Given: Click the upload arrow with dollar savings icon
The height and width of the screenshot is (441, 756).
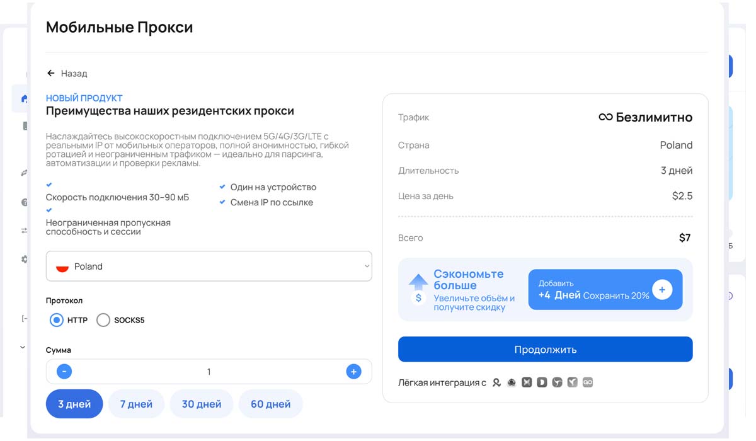Looking at the screenshot, I should click(418, 289).
